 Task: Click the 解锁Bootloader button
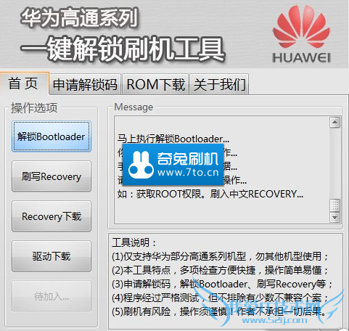(52, 136)
